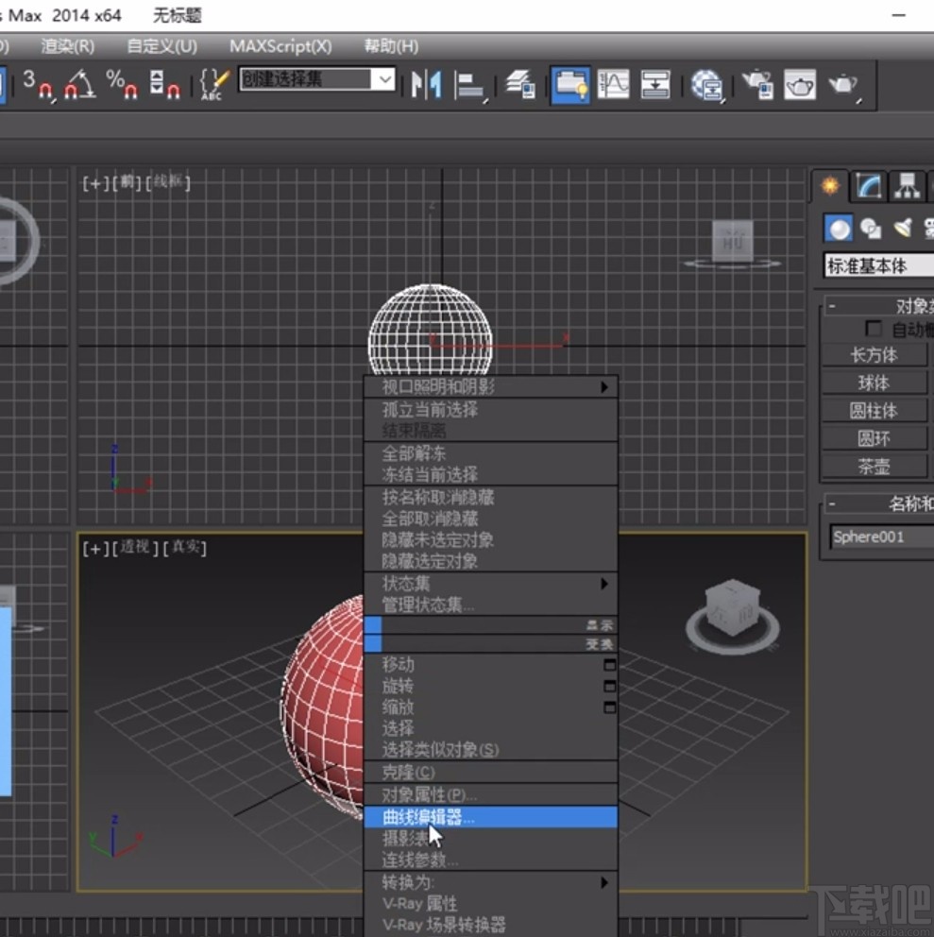
Task: Toggle the 3D Snaps tool
Action: tap(38, 84)
